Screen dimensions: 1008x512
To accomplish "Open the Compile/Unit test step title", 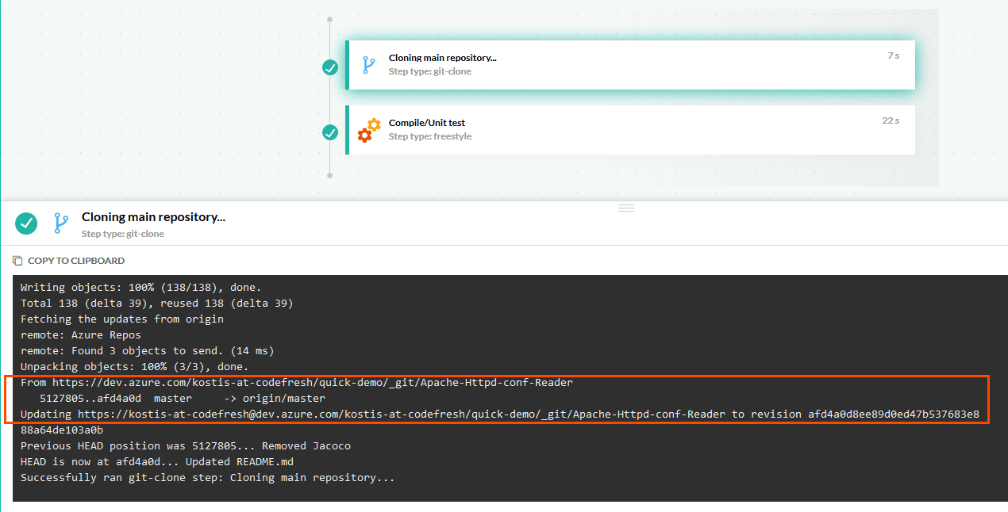I will tap(426, 123).
